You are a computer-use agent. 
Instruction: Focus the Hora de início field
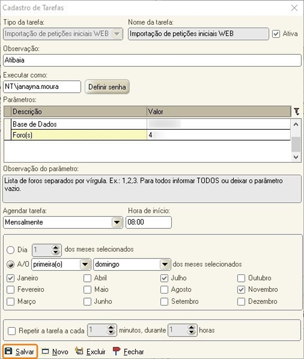(149, 222)
